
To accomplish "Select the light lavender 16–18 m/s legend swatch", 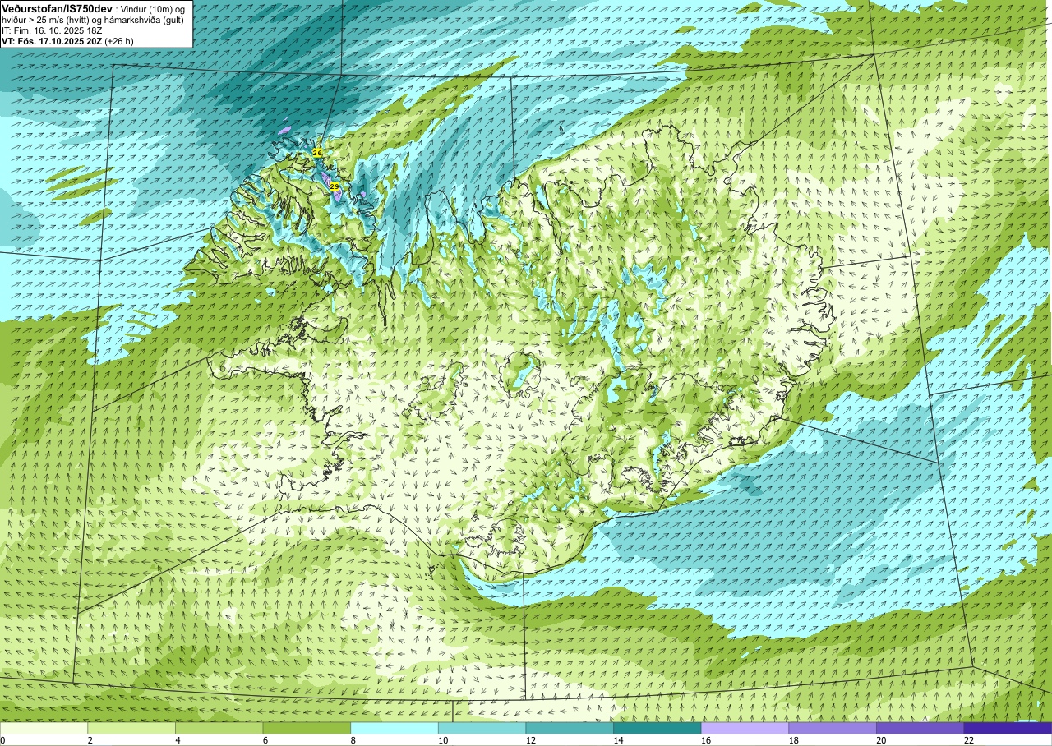I will [745, 728].
